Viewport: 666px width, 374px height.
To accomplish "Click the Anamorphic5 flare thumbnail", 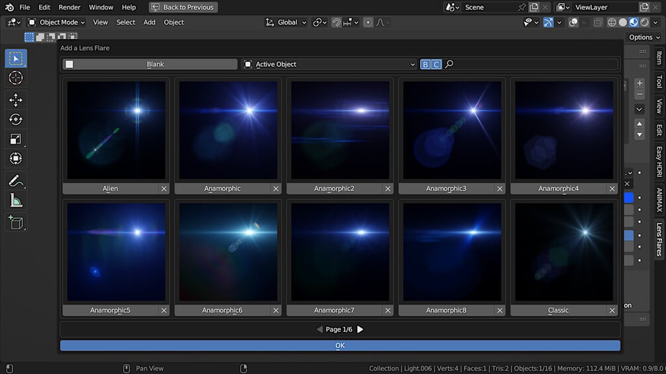I will point(116,252).
